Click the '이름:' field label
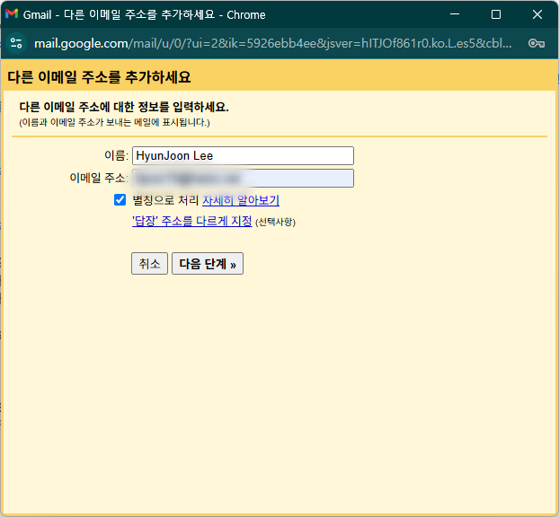The width and height of the screenshot is (559, 517). pyautogui.click(x=116, y=156)
